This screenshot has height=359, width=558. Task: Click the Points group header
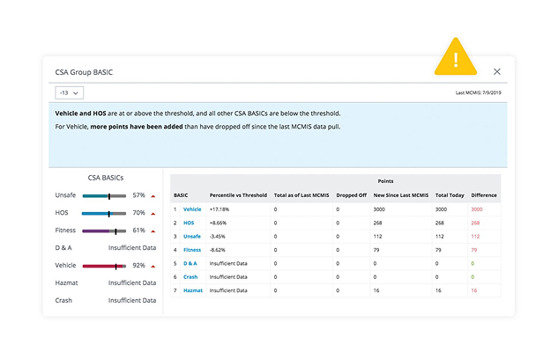(x=385, y=181)
